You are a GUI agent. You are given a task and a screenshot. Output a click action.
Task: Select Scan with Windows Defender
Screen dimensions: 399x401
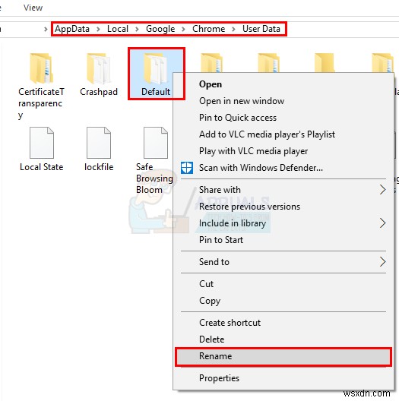click(283, 168)
